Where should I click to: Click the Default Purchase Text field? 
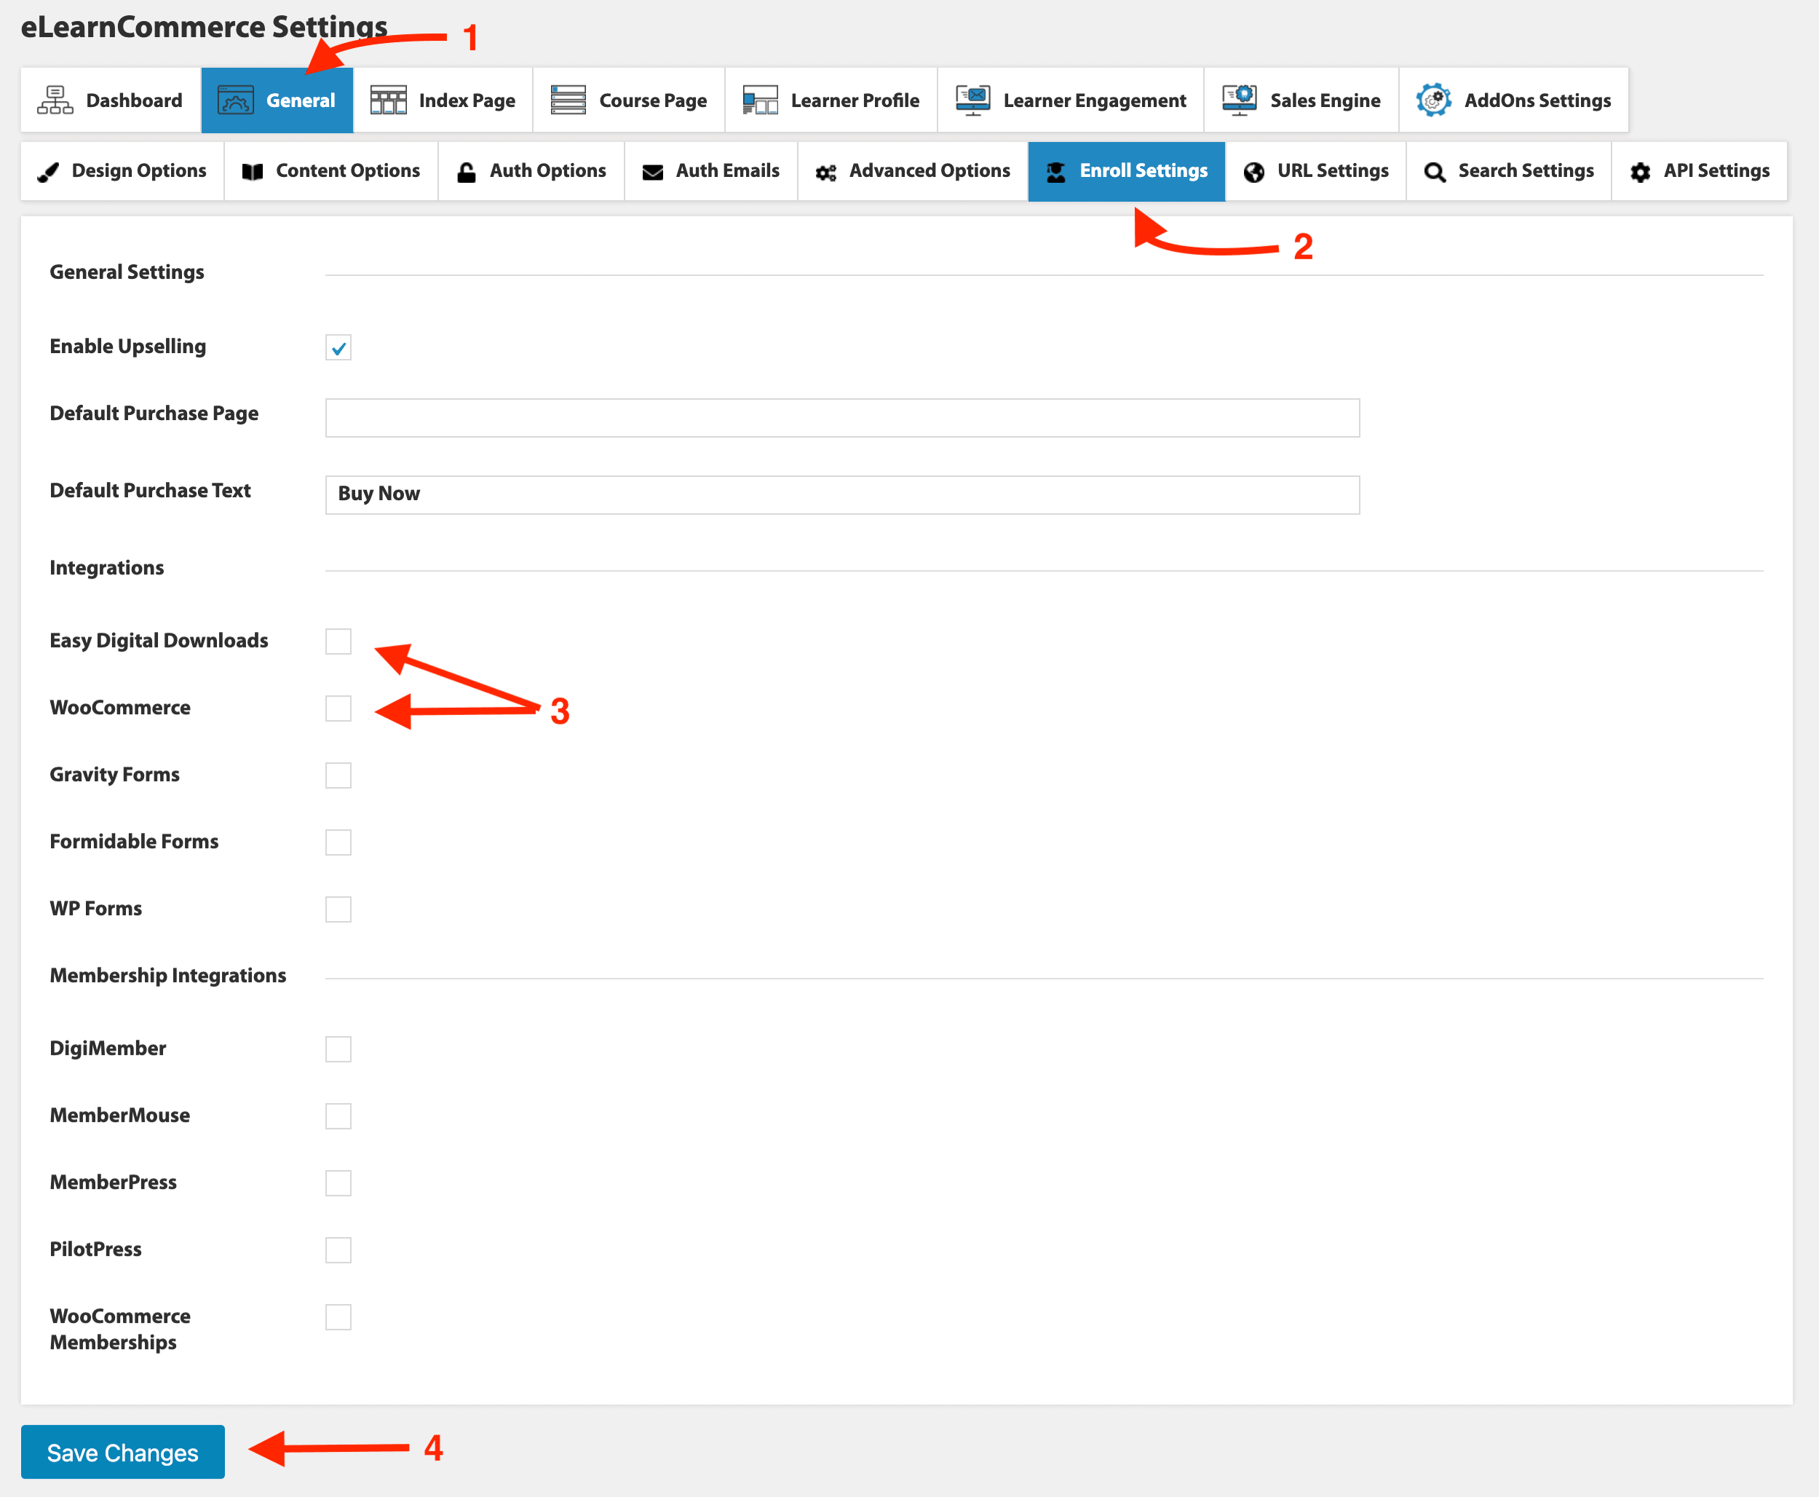pos(842,495)
